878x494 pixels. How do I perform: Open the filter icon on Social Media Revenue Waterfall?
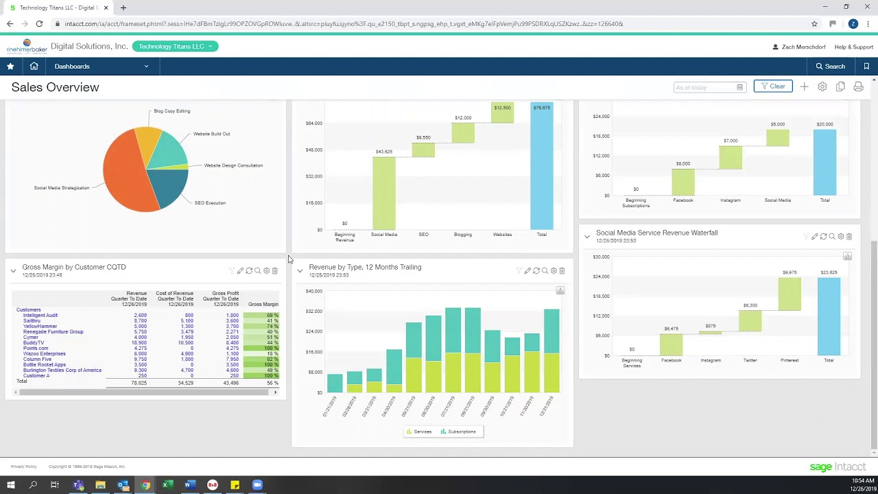tap(805, 236)
